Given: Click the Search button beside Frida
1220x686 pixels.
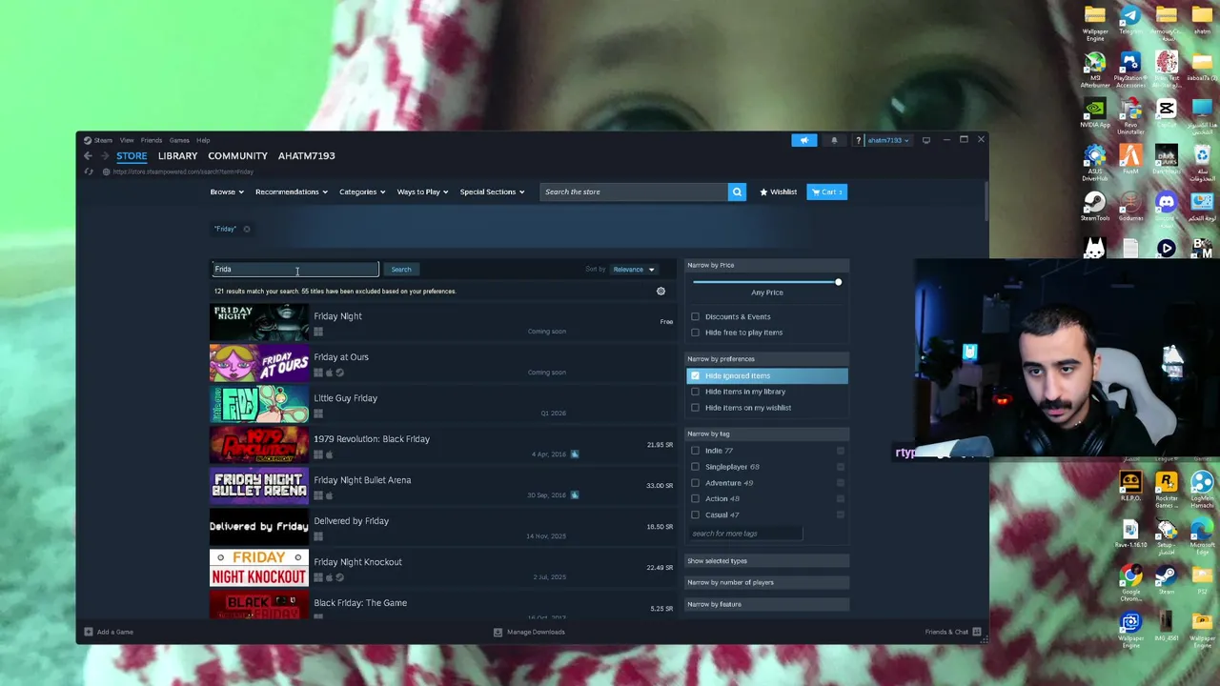Looking at the screenshot, I should point(401,270).
